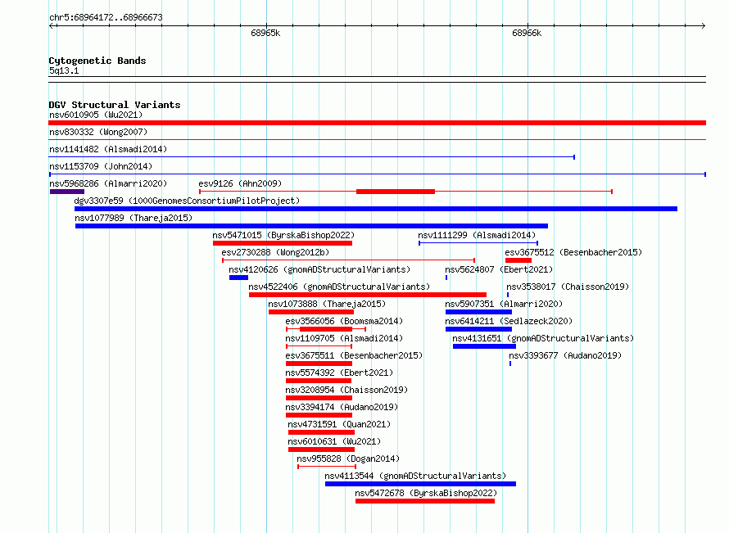Click the nsv4131651 gnomAD blue bar

click(484, 346)
